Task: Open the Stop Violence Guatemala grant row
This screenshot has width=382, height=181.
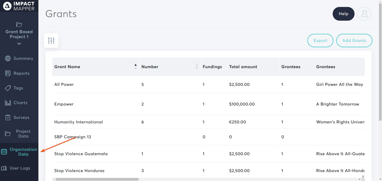Action: coord(81,154)
